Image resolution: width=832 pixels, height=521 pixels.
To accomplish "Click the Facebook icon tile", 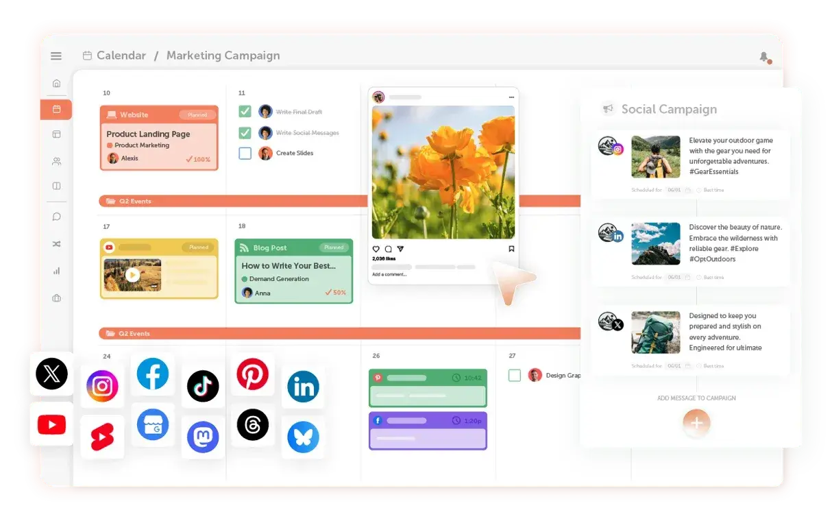I will coord(152,374).
